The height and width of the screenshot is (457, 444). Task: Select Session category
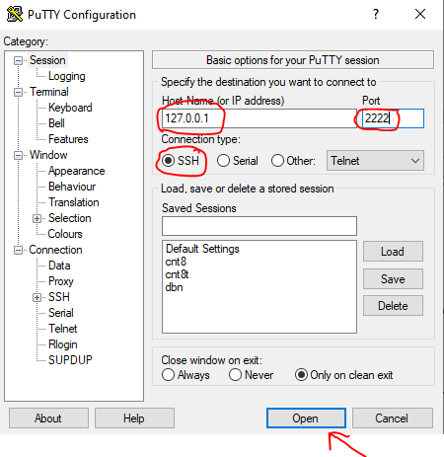click(47, 60)
